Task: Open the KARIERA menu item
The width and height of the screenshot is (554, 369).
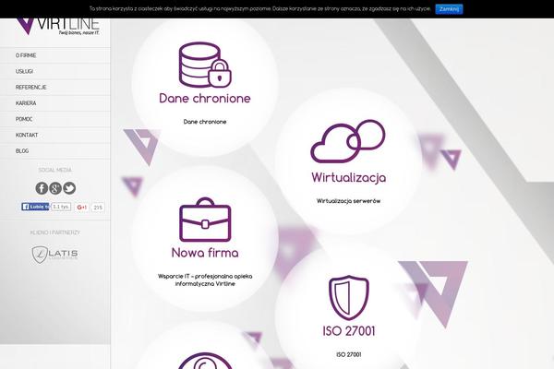Action: pyautogui.click(x=55, y=103)
